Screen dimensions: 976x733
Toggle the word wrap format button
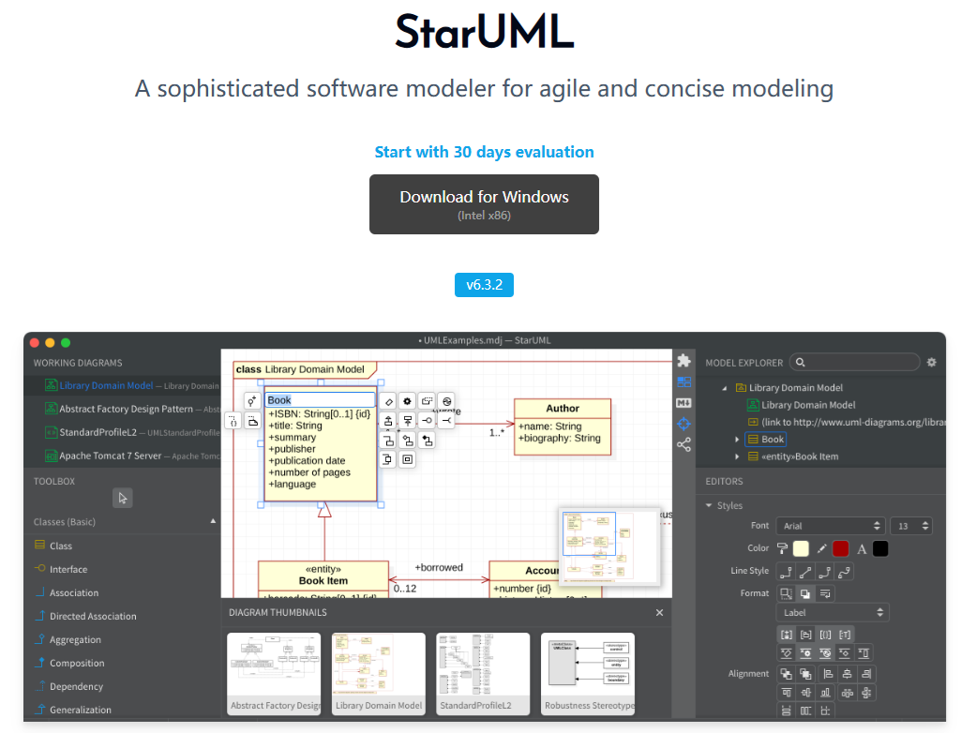click(x=825, y=593)
